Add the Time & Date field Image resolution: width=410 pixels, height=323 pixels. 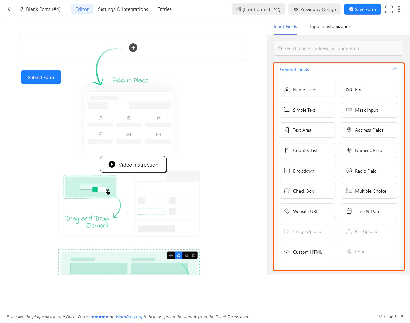[369, 211]
